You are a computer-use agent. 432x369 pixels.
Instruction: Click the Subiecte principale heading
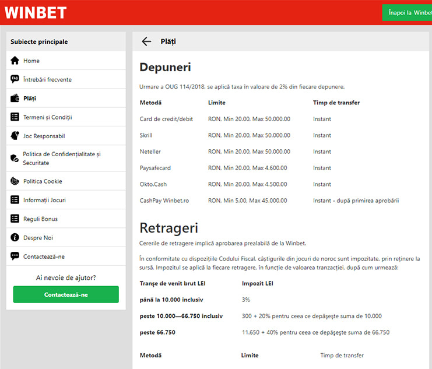click(x=39, y=42)
